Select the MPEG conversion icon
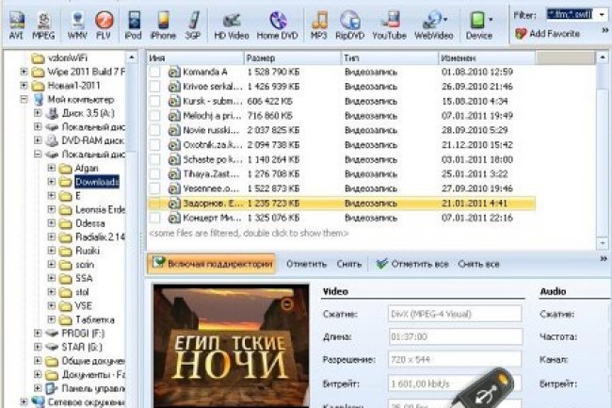612x408 pixels. [43, 22]
